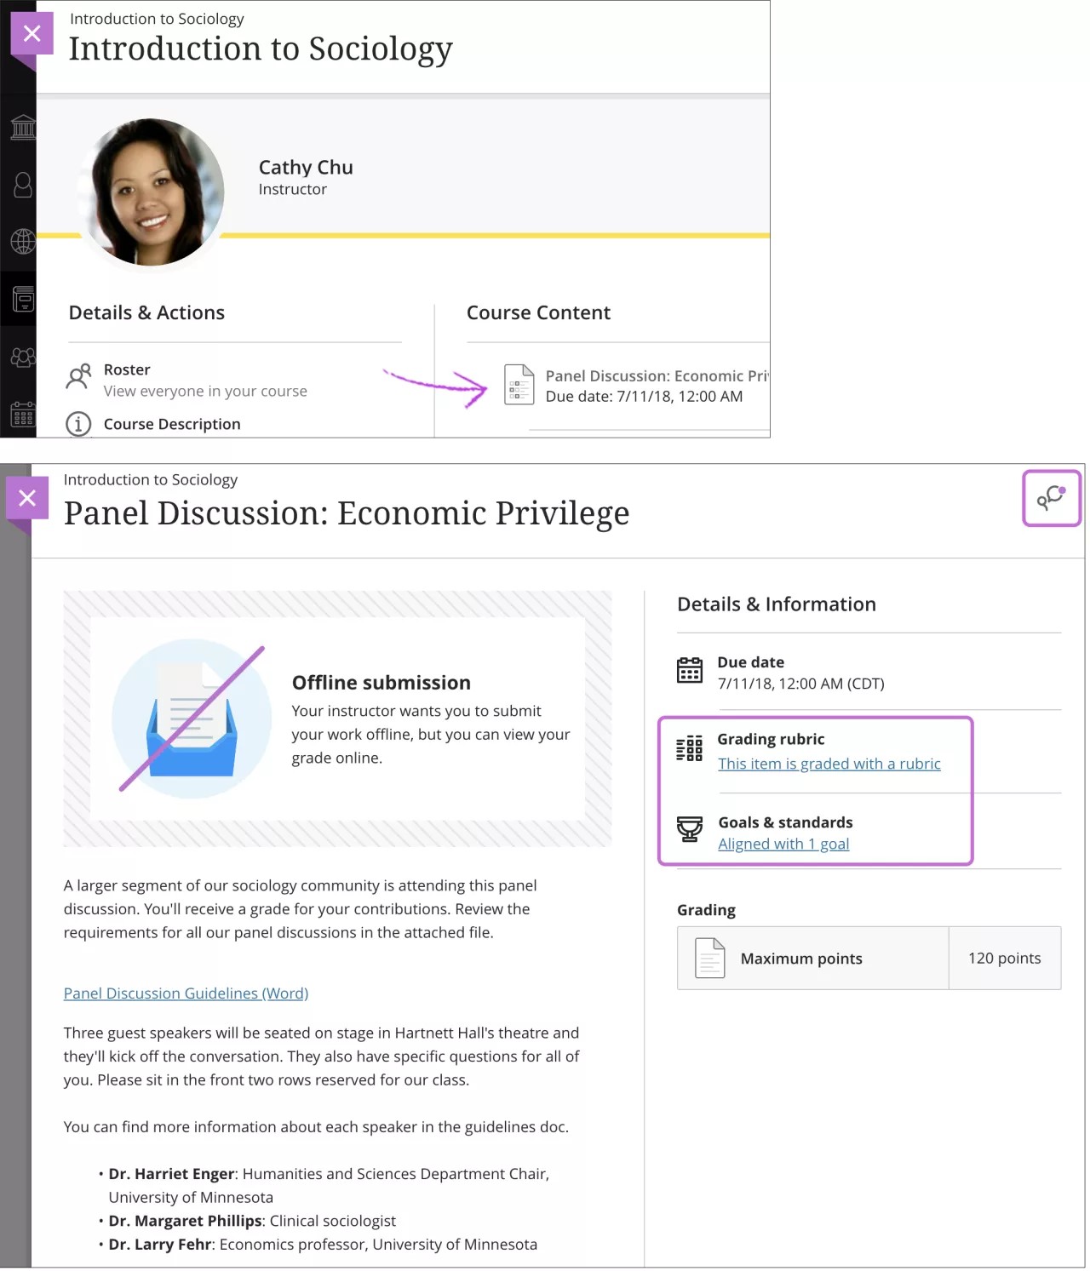Viewport: 1090px width, 1271px height.
Task: Click the Grading rubric grid icon
Action: click(690, 749)
